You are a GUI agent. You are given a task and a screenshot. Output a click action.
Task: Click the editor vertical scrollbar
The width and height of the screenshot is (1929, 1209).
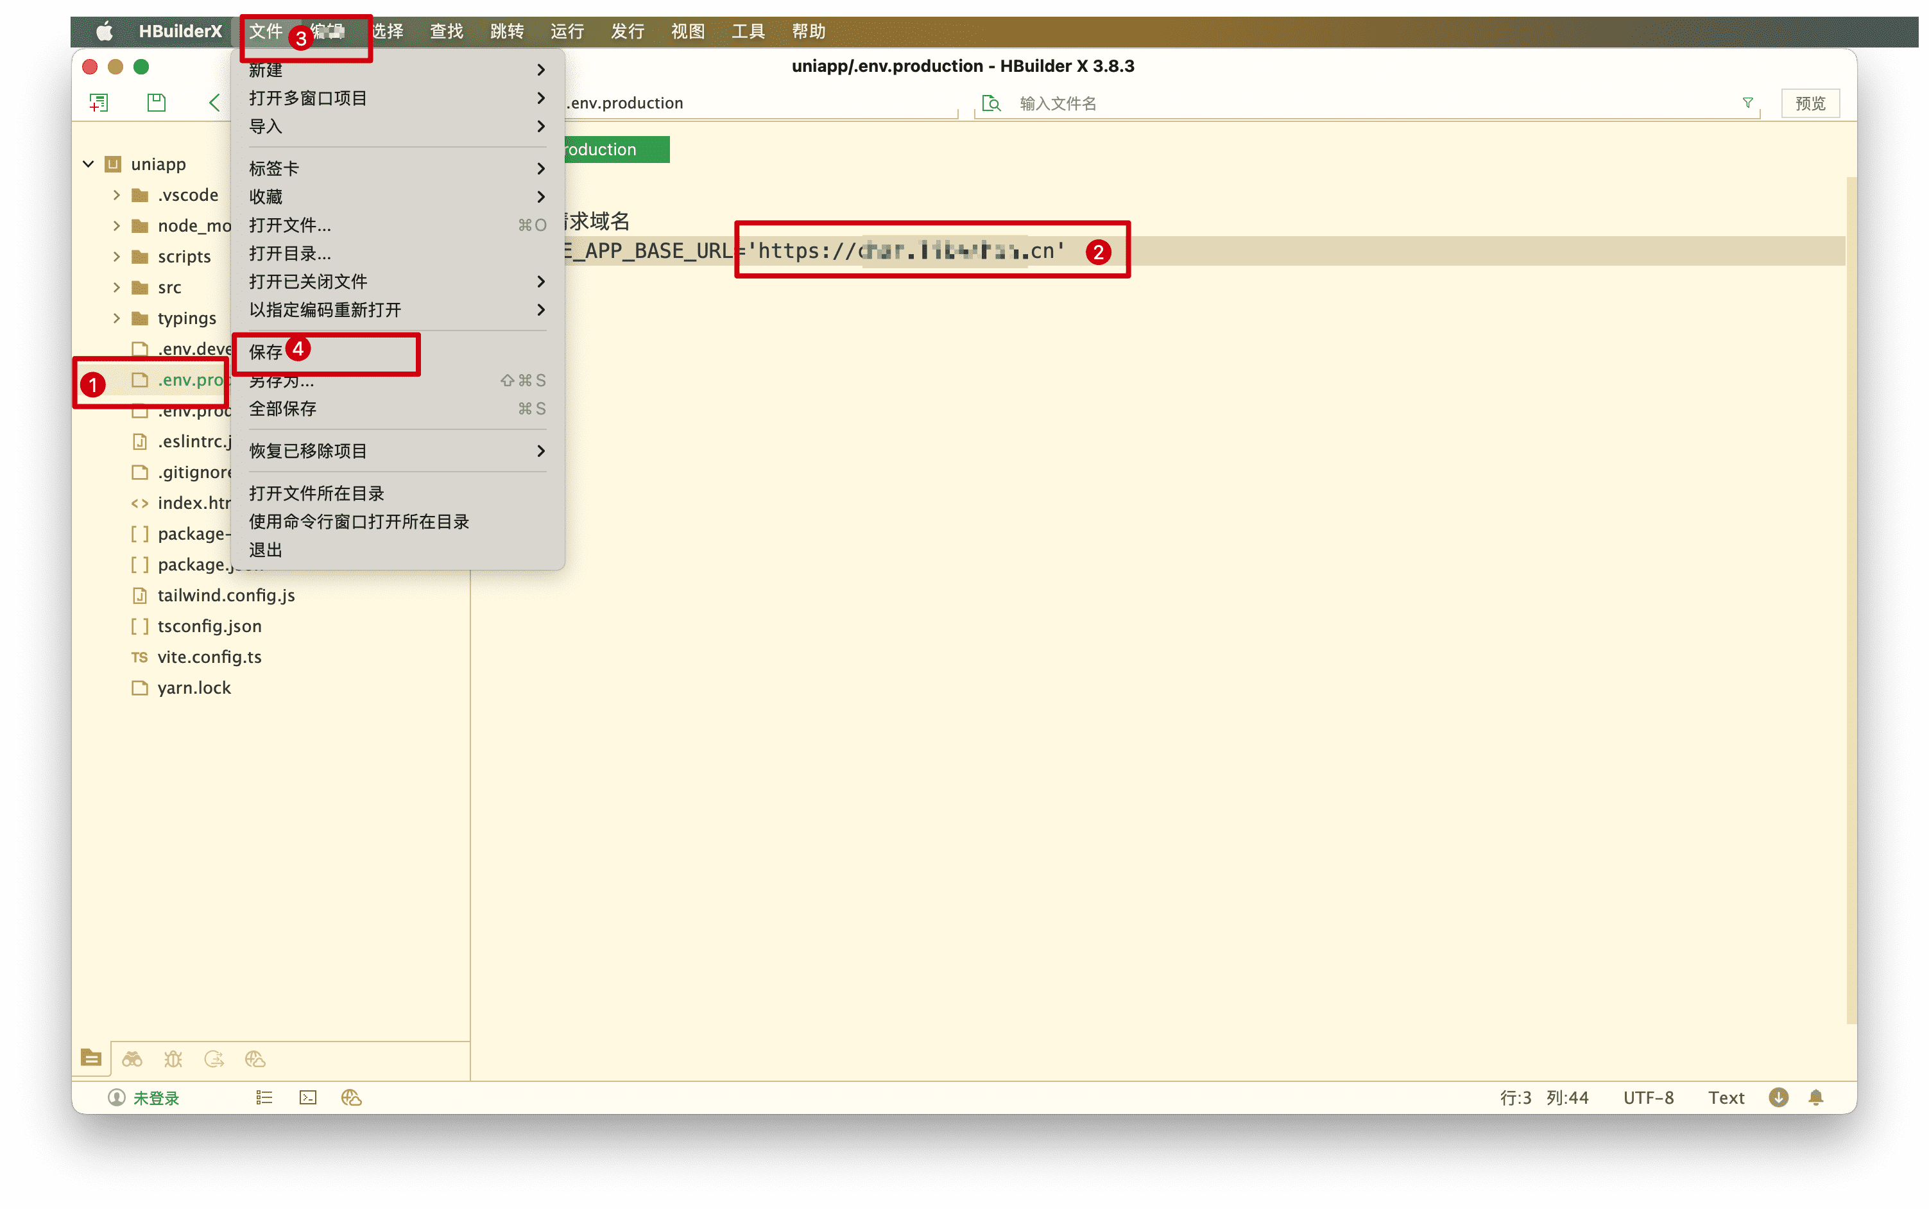coord(1851,600)
